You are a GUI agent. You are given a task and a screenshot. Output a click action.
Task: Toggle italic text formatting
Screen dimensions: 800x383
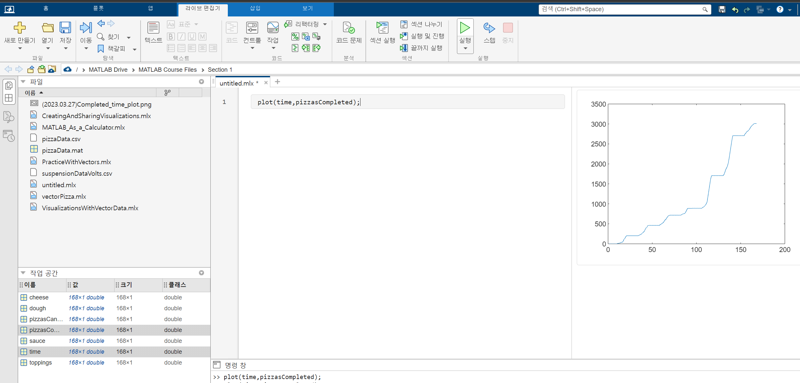click(181, 37)
